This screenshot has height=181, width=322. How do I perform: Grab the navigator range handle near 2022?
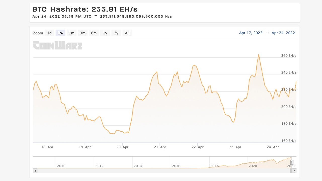tap(292, 162)
